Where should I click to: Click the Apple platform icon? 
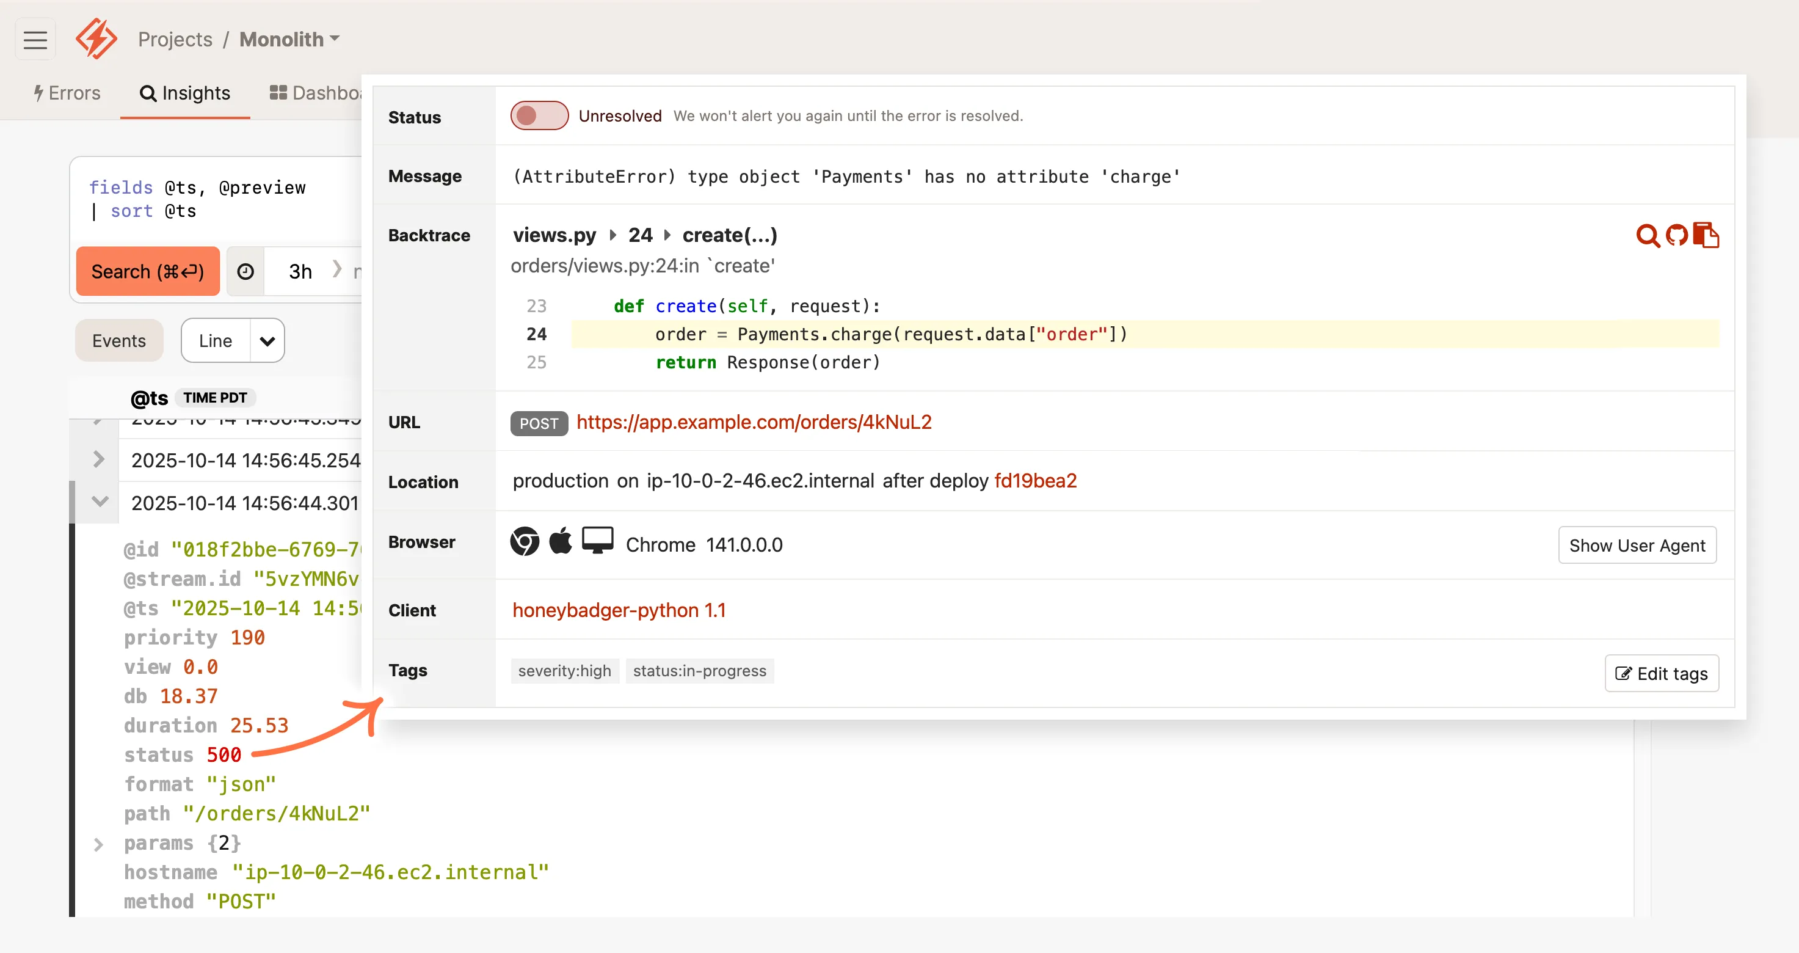[561, 540]
